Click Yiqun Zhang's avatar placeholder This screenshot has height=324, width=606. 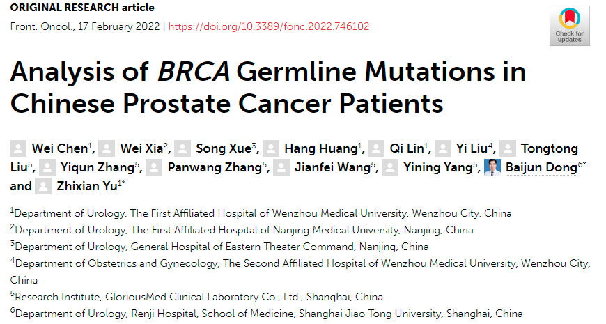click(x=47, y=167)
